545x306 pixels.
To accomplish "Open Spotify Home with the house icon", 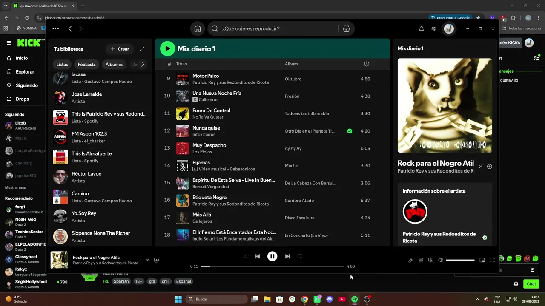I will (x=198, y=28).
